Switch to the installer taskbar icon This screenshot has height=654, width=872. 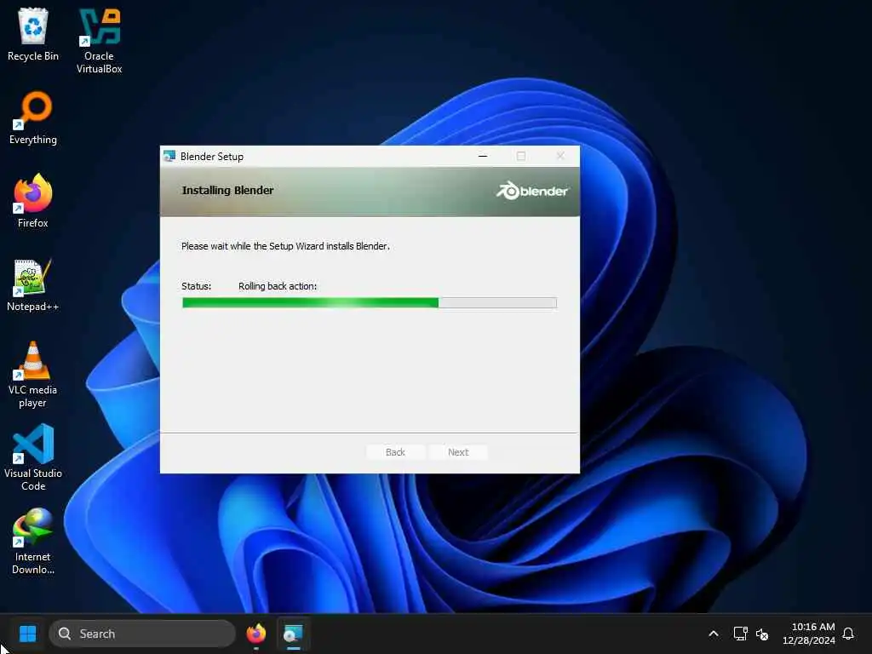[293, 634]
